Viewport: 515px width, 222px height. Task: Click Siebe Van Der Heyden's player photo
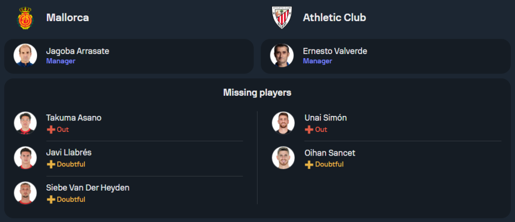(x=25, y=193)
